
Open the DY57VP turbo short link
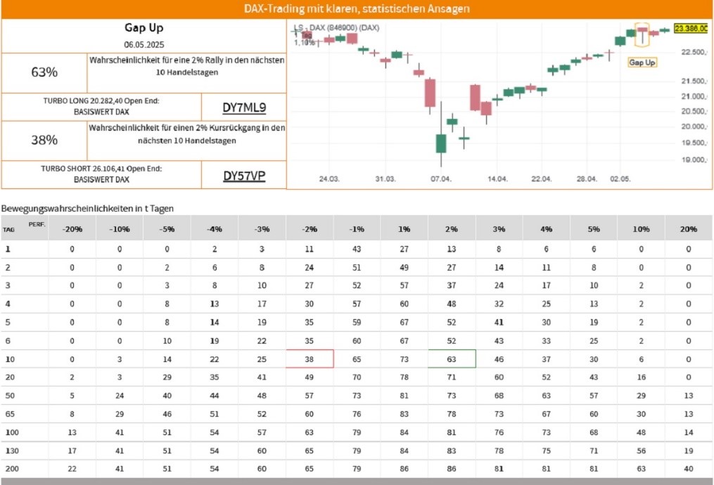click(x=244, y=176)
